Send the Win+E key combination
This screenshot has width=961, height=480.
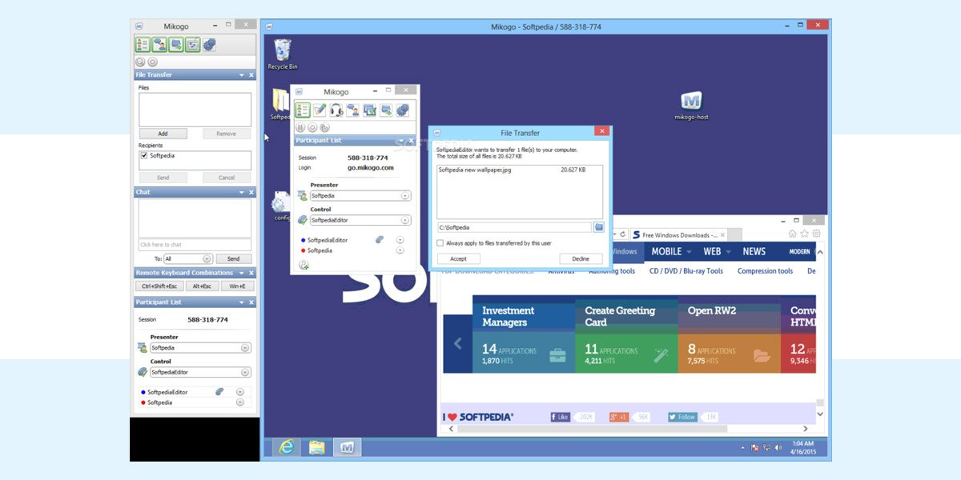coord(237,286)
